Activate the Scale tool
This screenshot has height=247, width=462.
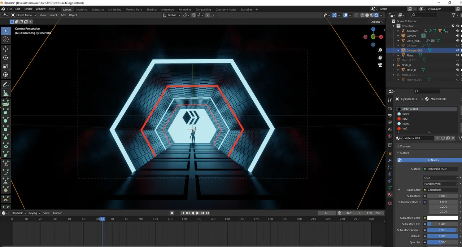[6, 66]
